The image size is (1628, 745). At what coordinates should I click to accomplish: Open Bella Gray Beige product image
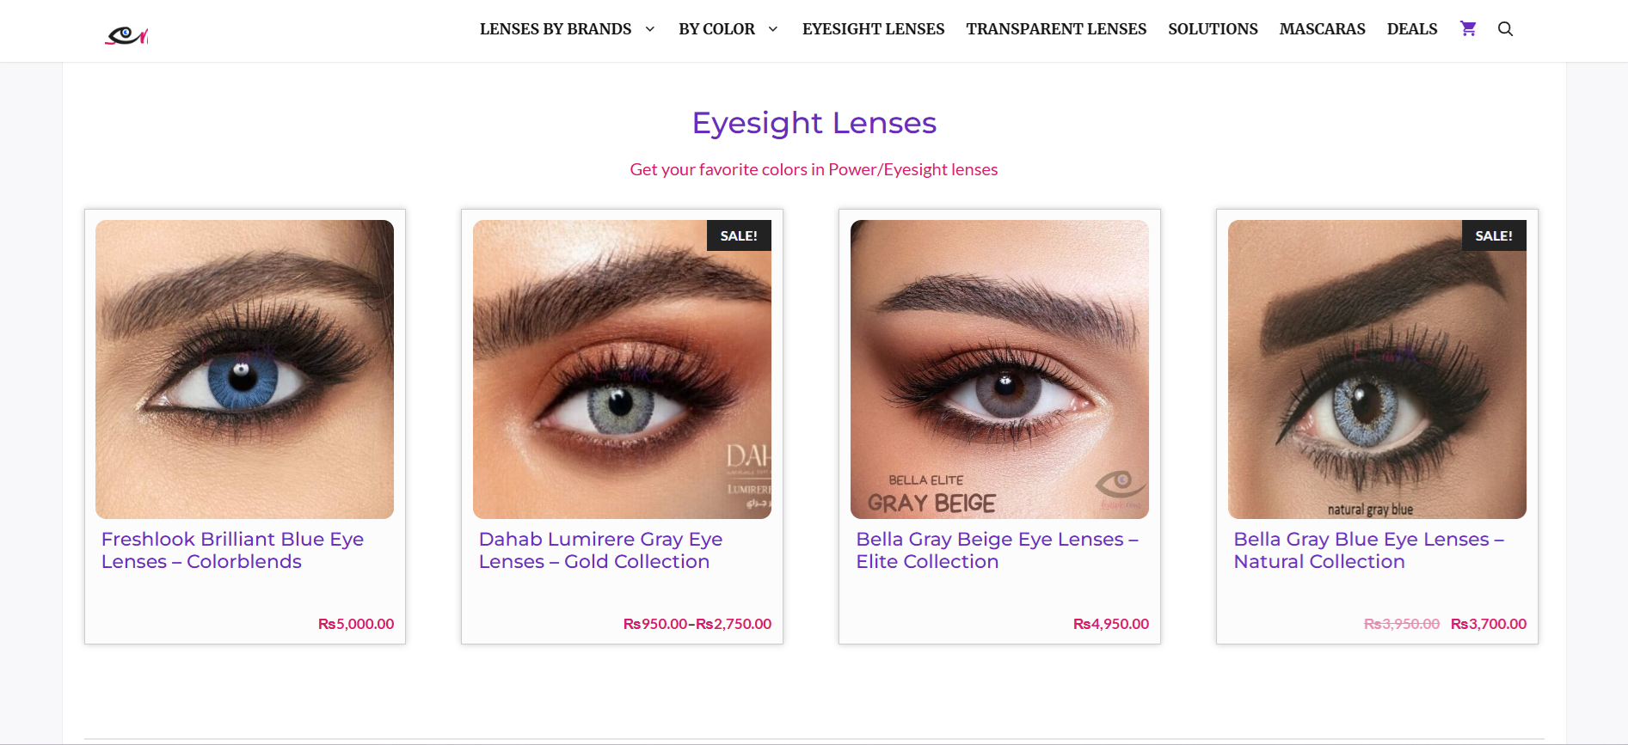pos(999,369)
